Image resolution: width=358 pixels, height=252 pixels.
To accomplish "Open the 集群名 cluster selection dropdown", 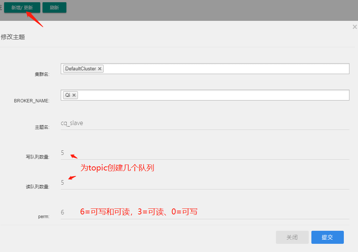I will pos(224,68).
